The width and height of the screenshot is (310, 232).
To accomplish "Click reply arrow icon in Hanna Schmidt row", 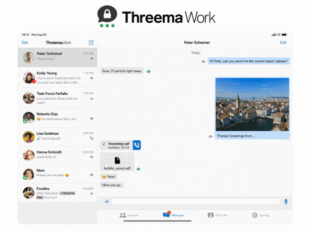I will 92,157.
